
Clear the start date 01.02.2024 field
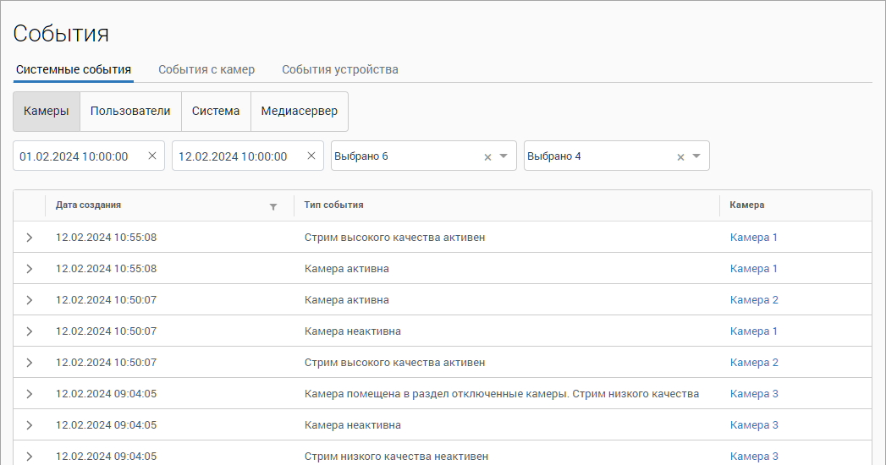pyautogui.click(x=152, y=156)
